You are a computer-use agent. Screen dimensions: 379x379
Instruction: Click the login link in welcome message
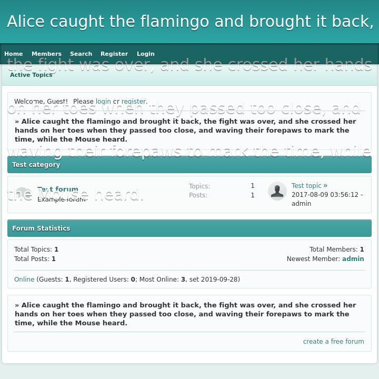[x=103, y=102]
